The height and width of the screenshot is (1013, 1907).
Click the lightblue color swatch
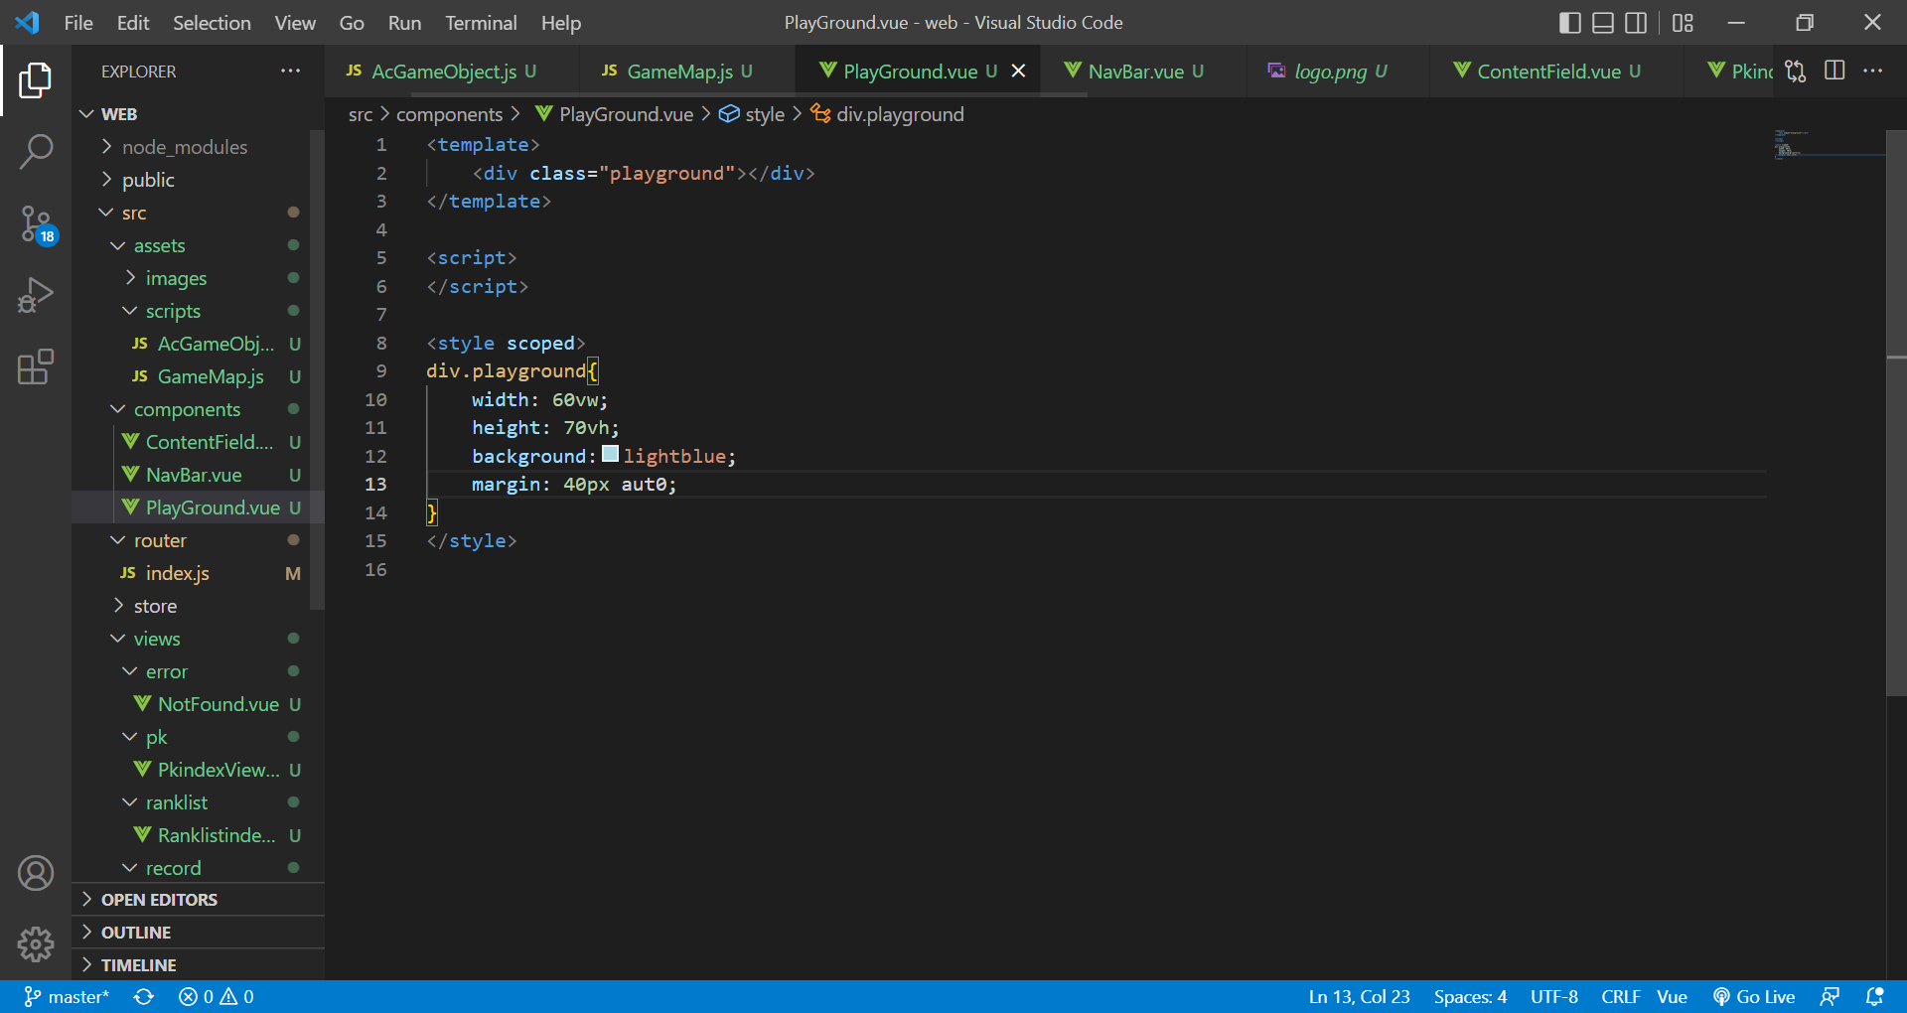tap(611, 454)
